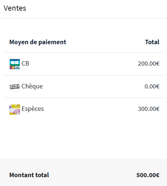The image size is (167, 186).
Task: Click the 500.00€ grand total amount
Action: [148, 175]
